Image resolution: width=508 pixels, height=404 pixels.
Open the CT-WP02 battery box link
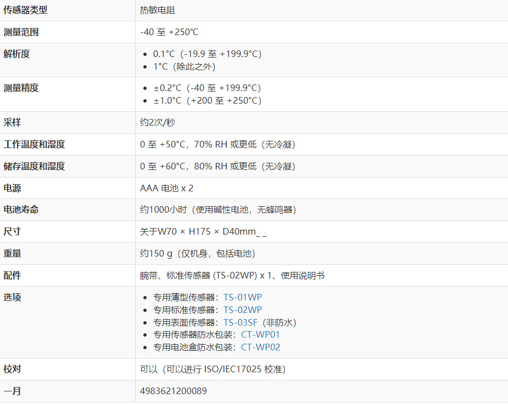click(x=260, y=347)
